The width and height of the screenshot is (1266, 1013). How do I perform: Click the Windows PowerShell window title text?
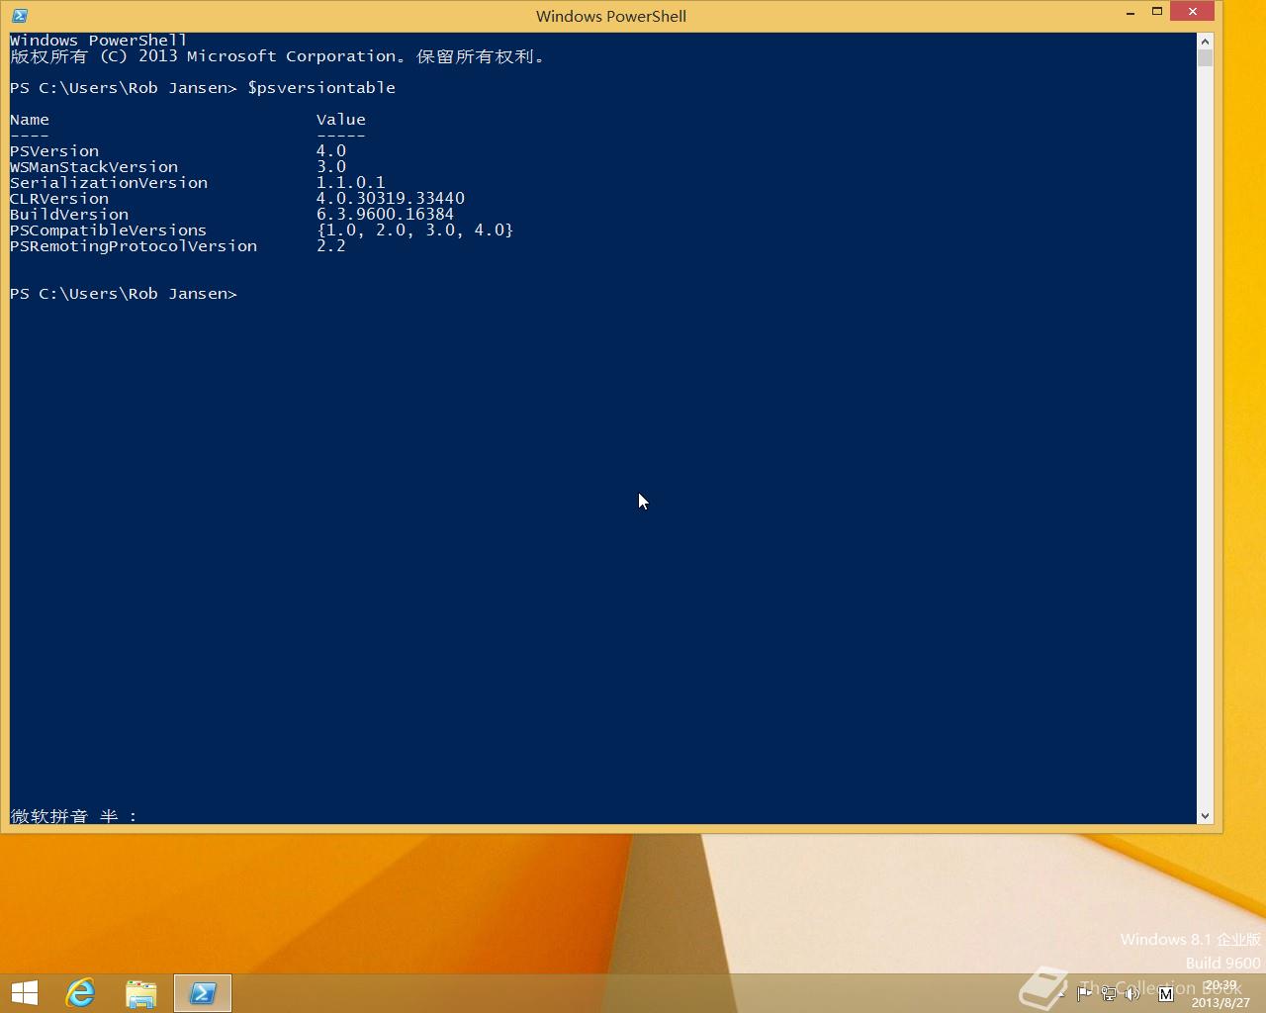(x=611, y=16)
